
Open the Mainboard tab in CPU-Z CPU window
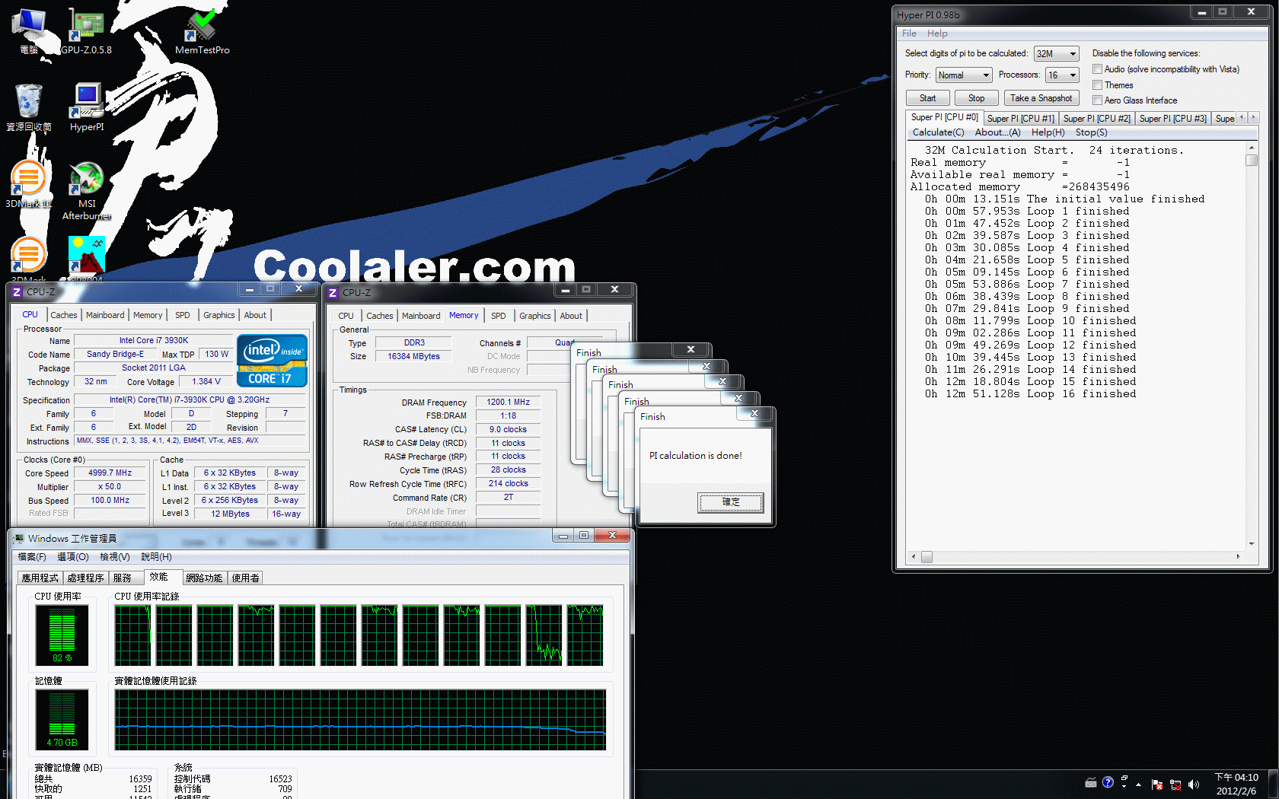[105, 315]
